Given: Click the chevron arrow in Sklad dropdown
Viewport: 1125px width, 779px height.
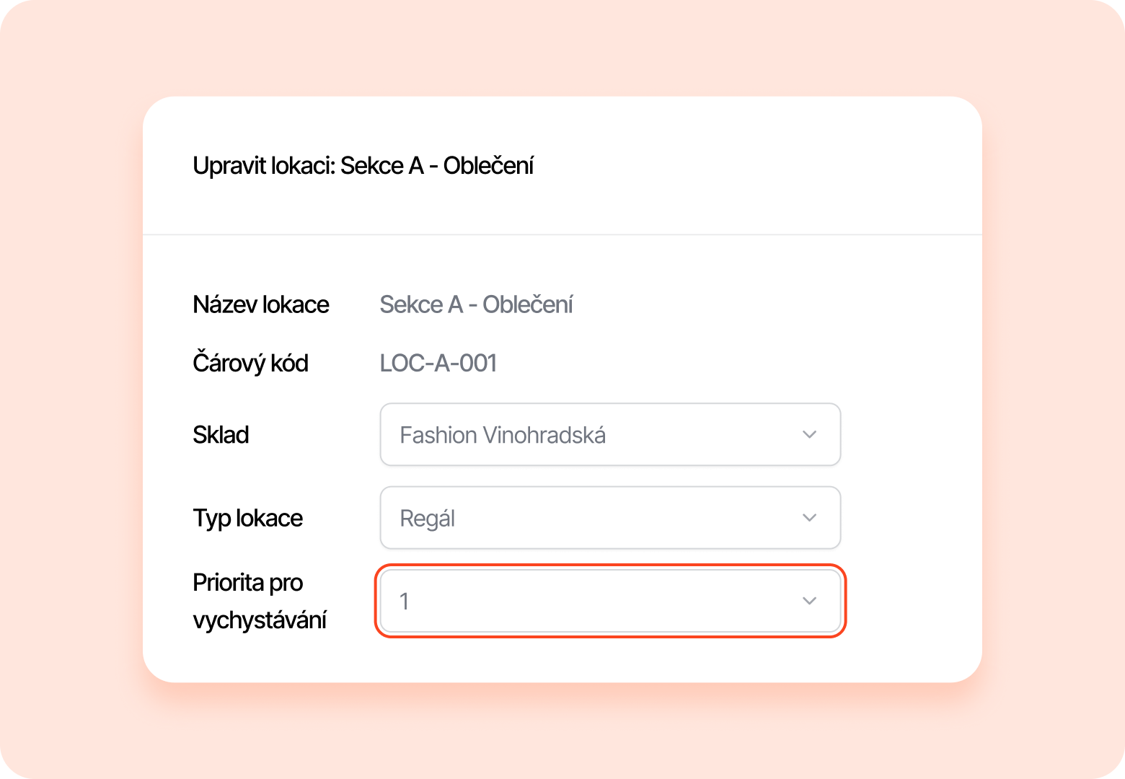Looking at the screenshot, I should 809,435.
